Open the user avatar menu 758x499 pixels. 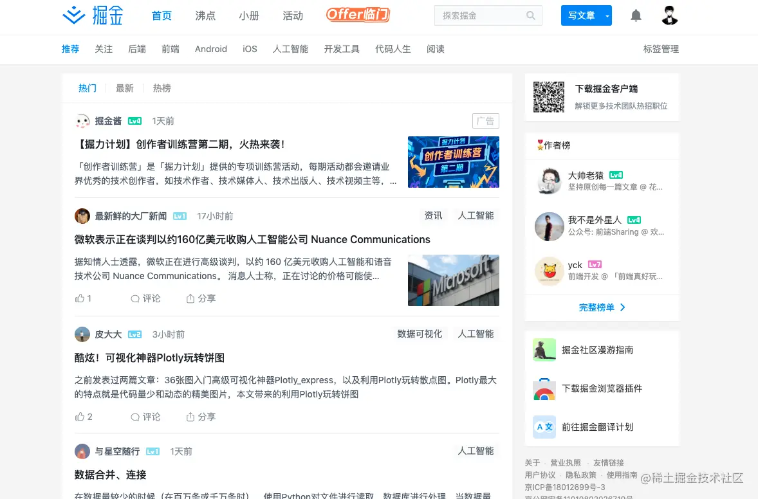point(670,15)
